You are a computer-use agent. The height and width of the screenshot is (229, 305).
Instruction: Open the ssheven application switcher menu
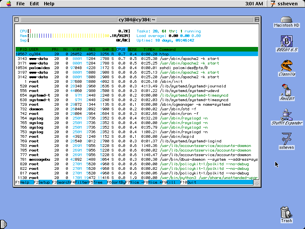point(284,4)
